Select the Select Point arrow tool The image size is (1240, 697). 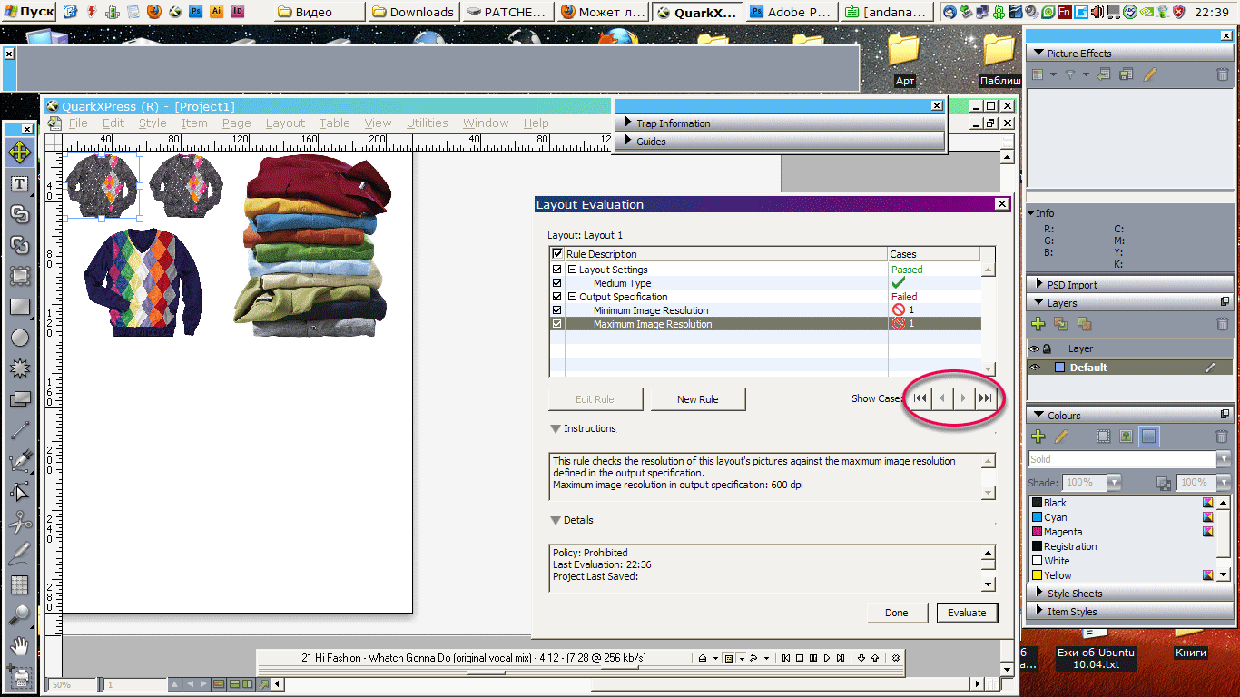(x=19, y=492)
